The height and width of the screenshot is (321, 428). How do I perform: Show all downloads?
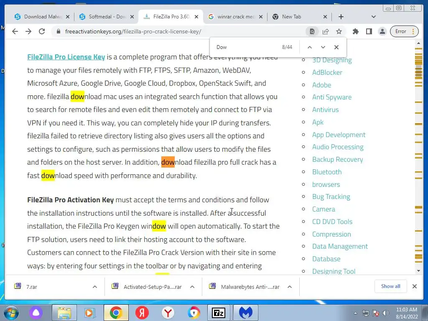[391, 286]
